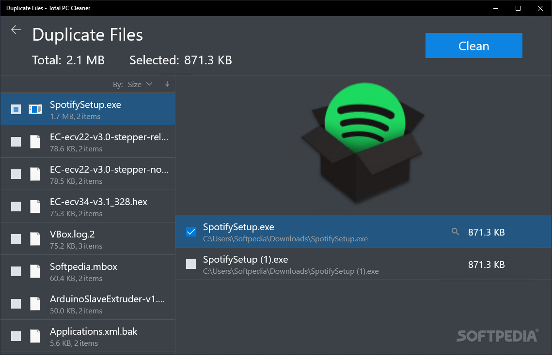Click file icon of ArduinoSlaveExtruder-v1
This screenshot has width=552, height=355.
click(x=35, y=303)
